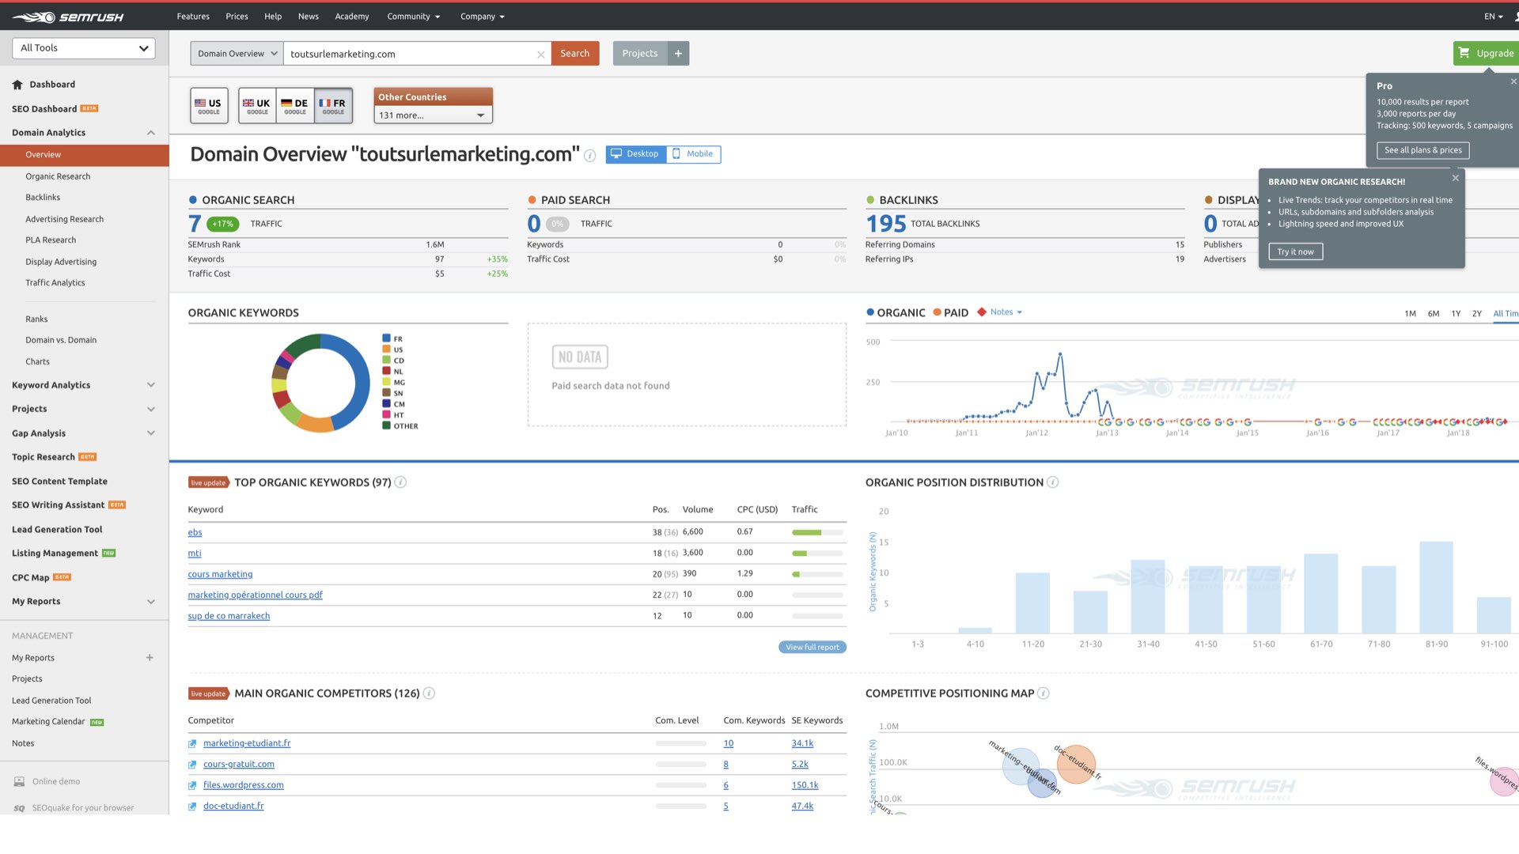Open the Prices menu item
The height and width of the screenshot is (854, 1519).
point(237,17)
